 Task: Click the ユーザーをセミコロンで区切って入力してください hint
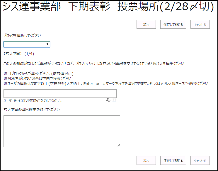(x=33, y=101)
